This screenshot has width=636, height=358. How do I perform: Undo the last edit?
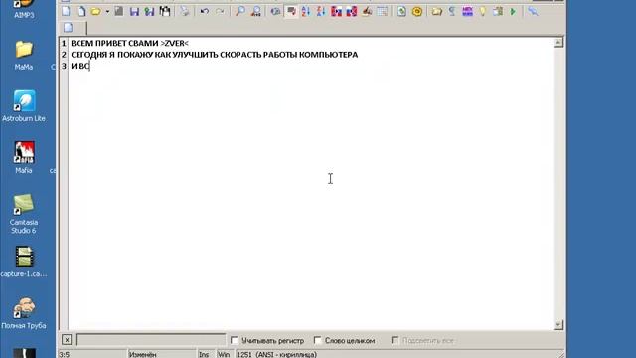pos(205,11)
